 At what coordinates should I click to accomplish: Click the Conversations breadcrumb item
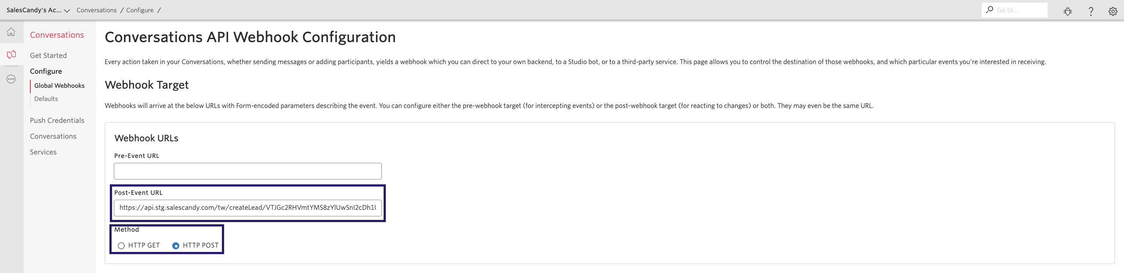pos(96,10)
